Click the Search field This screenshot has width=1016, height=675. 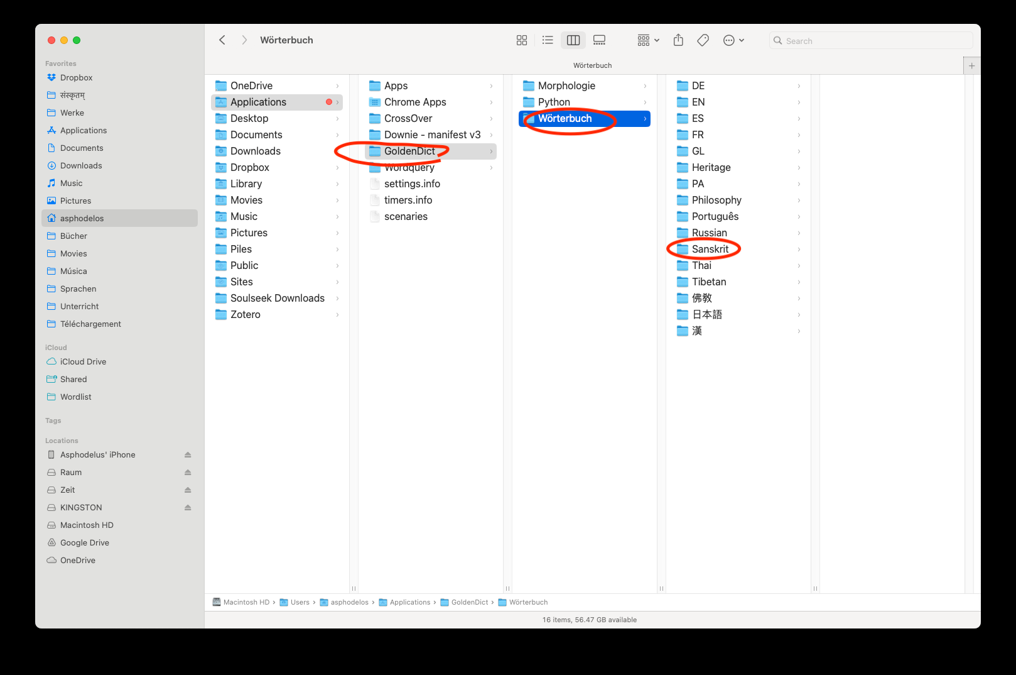pyautogui.click(x=871, y=41)
